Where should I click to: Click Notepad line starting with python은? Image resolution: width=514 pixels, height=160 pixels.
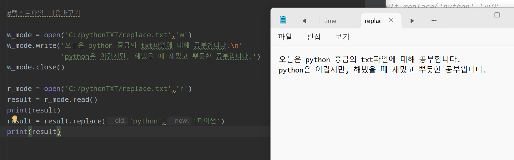383,70
